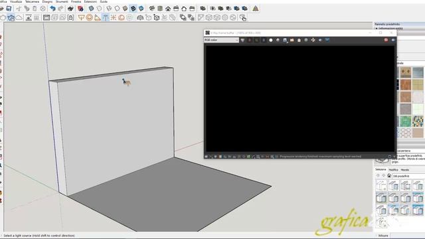This screenshot has height=239, width=425.
Task: Pick the blue-yellow mosaic material swatch
Action: (418, 121)
